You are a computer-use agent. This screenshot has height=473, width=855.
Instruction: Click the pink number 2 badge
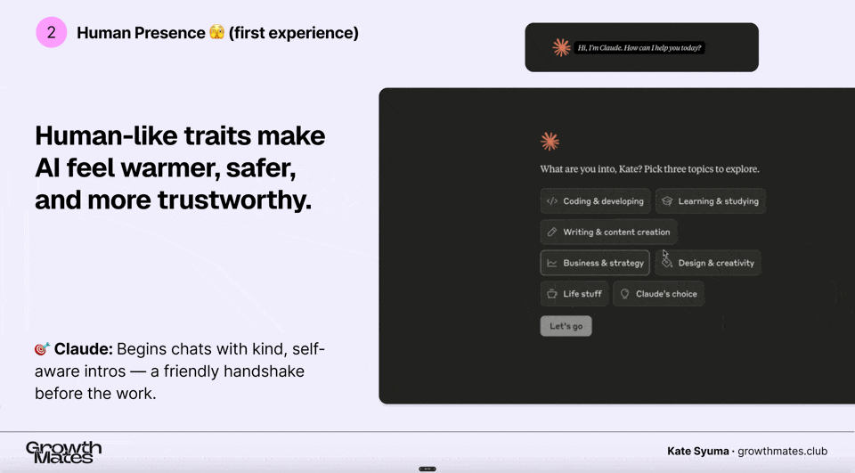coord(52,32)
